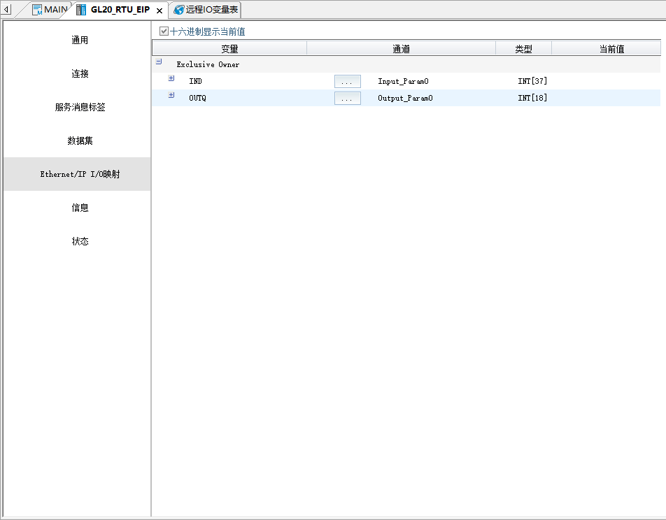This screenshot has width=666, height=520.
Task: Click the tab scroll-left arrow
Action: (x=7, y=10)
